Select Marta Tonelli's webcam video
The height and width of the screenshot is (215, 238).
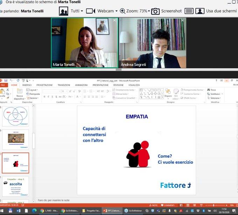click(x=85, y=43)
